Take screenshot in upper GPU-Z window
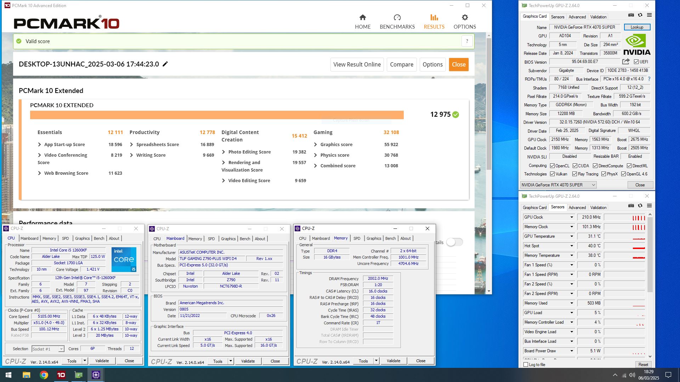680x382 pixels. pos(631,15)
